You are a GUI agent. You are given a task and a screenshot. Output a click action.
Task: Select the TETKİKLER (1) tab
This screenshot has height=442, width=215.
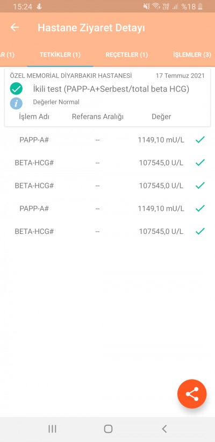[60, 55]
